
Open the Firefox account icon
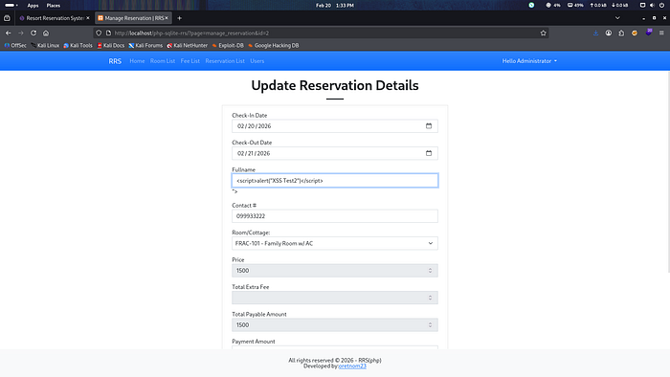click(609, 33)
